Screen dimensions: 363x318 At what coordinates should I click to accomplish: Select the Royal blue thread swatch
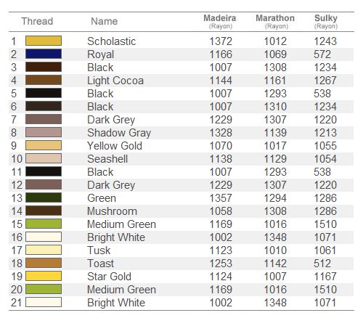tap(44, 54)
